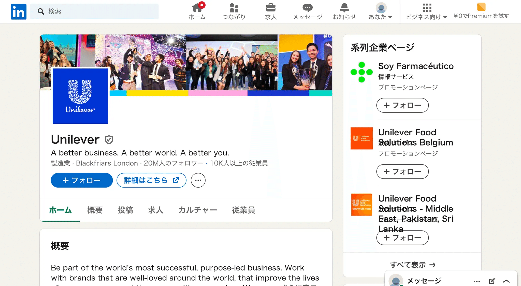Image resolution: width=521 pixels, height=286 pixels.
Task: Click the Premium trial gold icon
Action: [481, 7]
